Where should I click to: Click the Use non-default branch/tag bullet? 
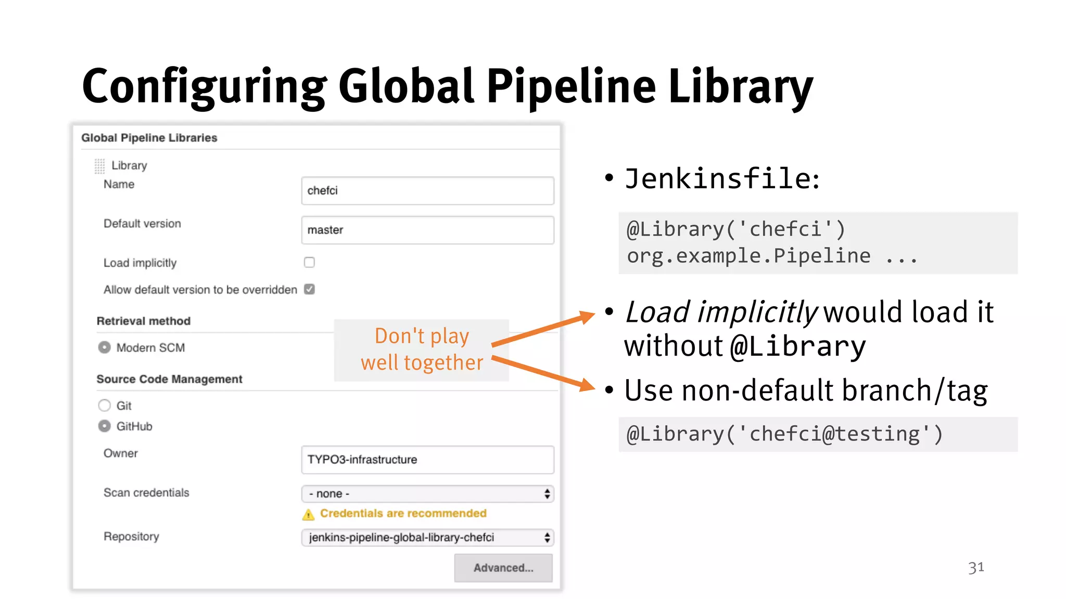tap(806, 390)
